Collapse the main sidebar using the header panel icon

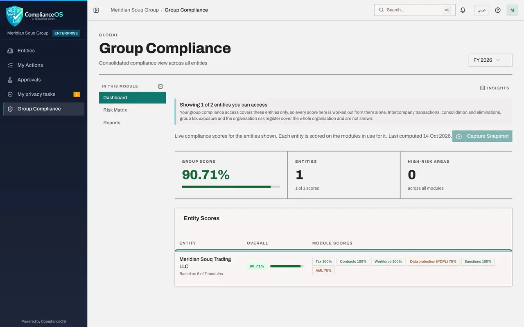pyautogui.click(x=96, y=10)
